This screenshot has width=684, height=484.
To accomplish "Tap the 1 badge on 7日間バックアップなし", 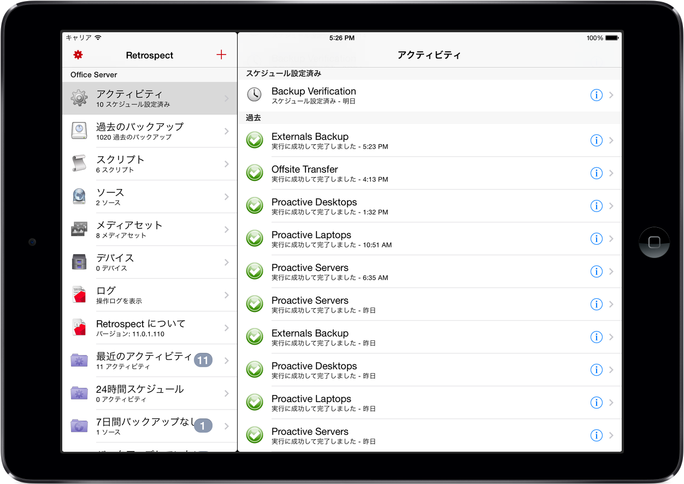I will [x=203, y=426].
